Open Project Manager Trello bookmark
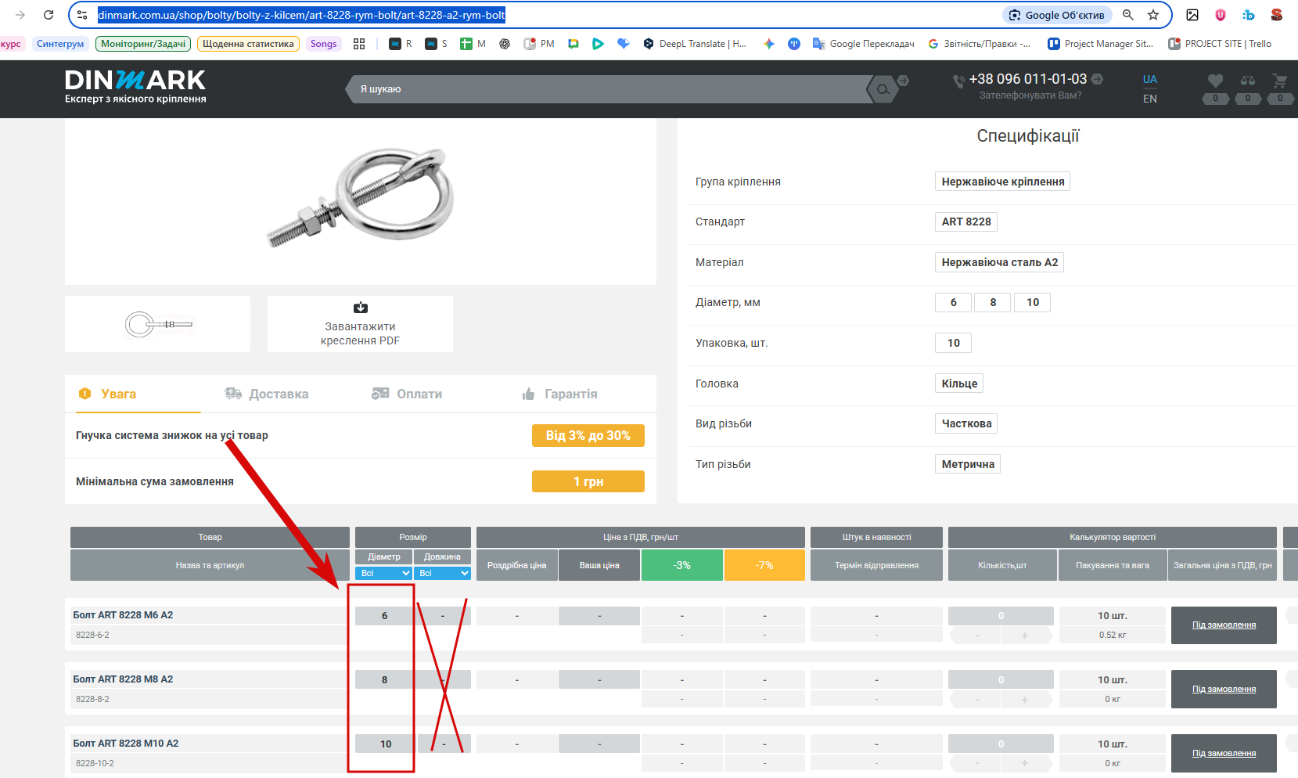The height and width of the screenshot is (778, 1298). [1101, 44]
